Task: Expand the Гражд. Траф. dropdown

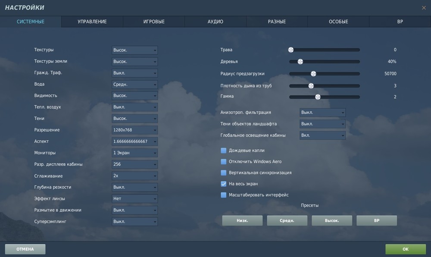Action: pos(134,73)
